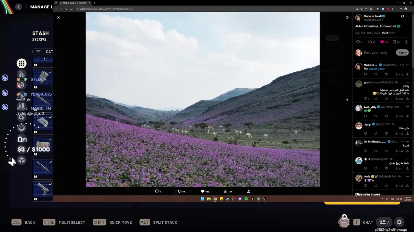Open Discord from taskbar
The image size is (414, 232).
pos(240,199)
